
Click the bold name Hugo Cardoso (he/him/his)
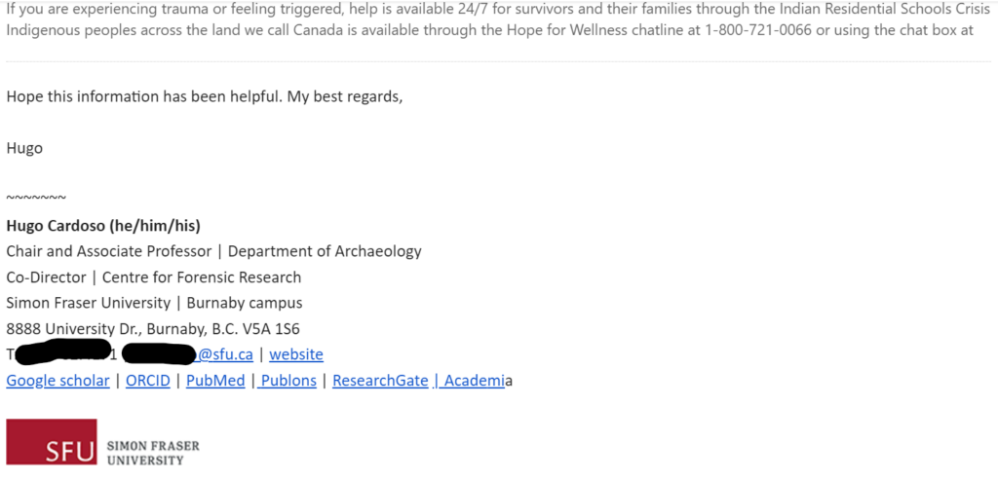point(103,225)
